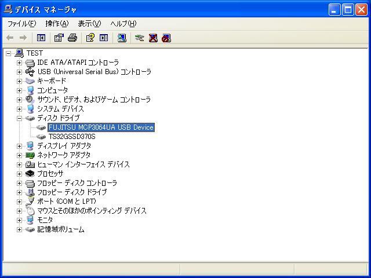Click the モニタ monitor icon
This screenshot has height=278, width=371.
tap(30, 220)
